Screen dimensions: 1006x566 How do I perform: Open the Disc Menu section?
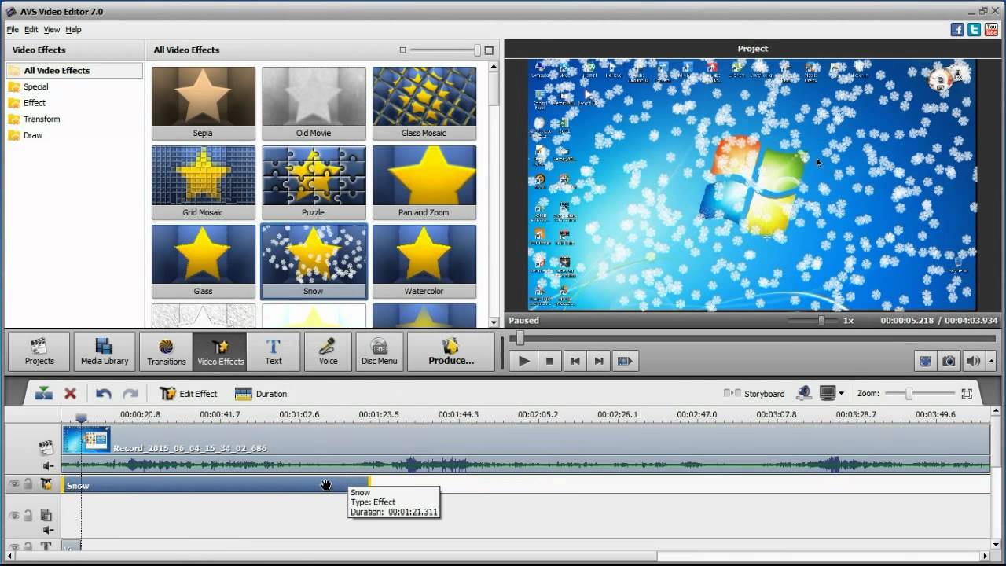tap(380, 351)
